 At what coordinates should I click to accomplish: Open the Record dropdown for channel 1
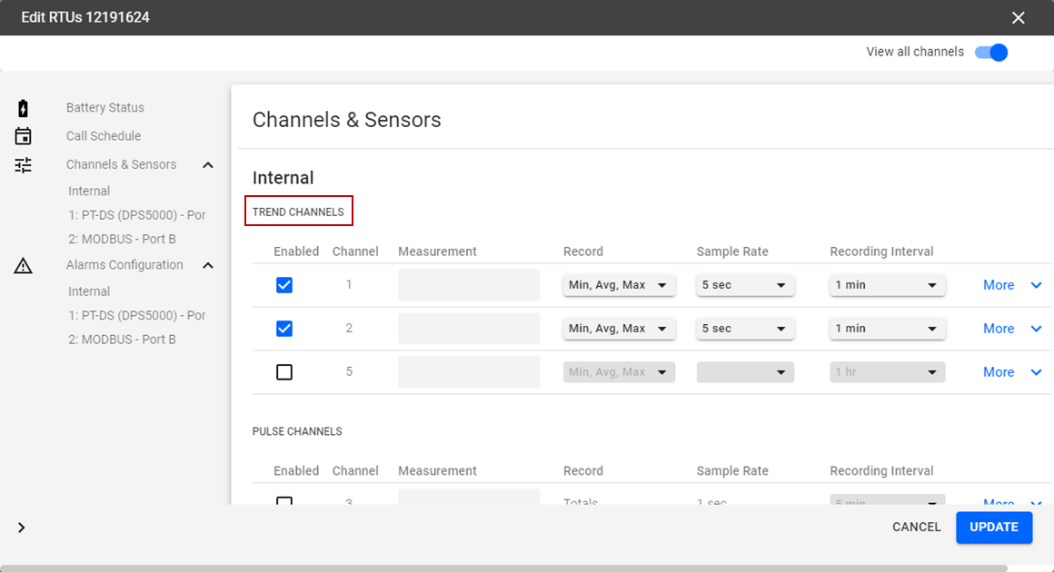coord(619,285)
